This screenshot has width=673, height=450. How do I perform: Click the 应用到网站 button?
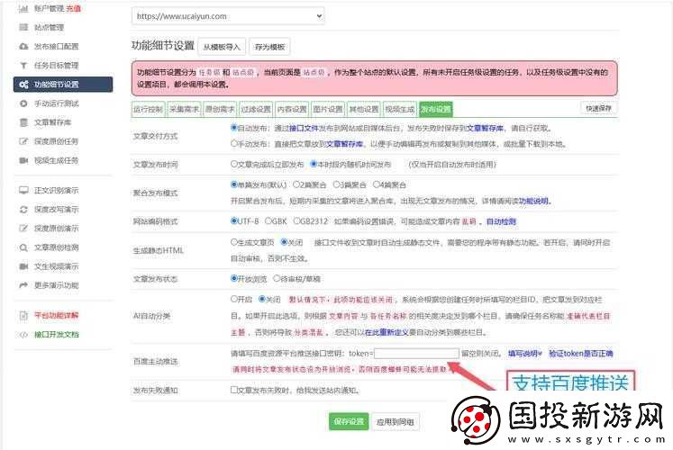point(395,422)
